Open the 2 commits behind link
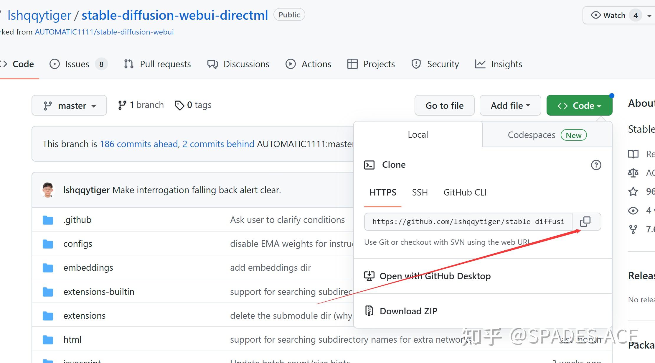 tap(218, 144)
